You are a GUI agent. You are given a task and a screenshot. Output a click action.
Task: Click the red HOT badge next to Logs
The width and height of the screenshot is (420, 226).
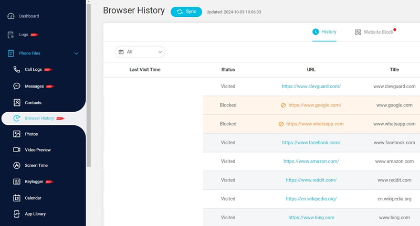tap(35, 35)
